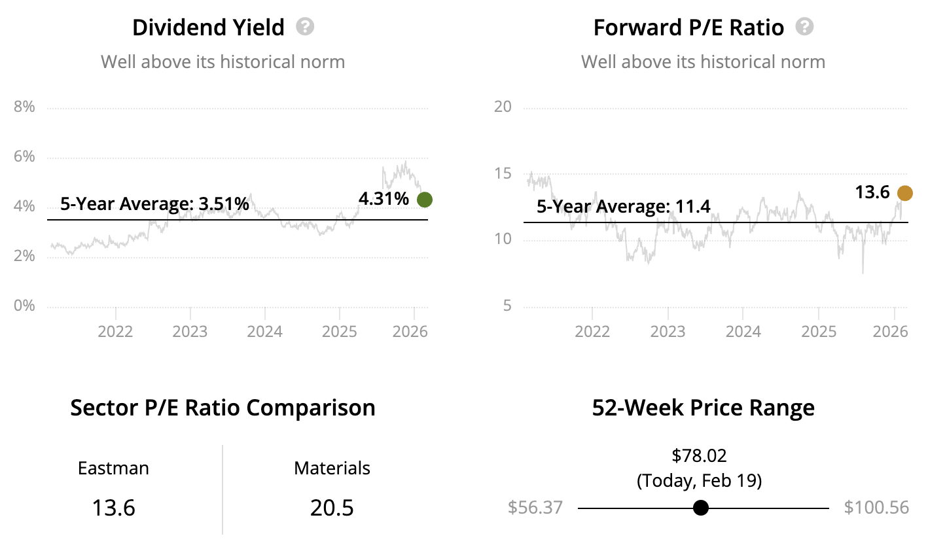Click the Materials sector value 20.5
The width and height of the screenshot is (928, 547).
332,508
